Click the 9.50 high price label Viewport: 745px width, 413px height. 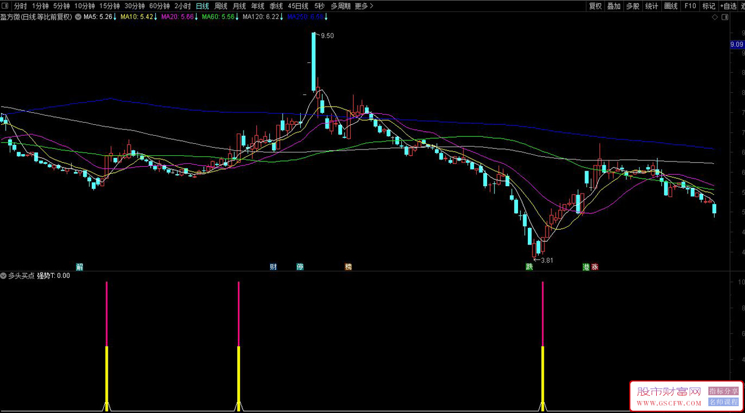[327, 36]
